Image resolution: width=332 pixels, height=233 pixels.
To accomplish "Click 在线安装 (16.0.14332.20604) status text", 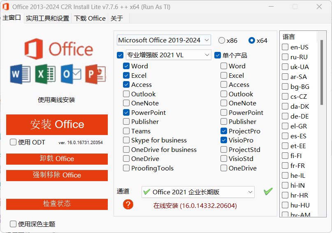I will click(195, 205).
